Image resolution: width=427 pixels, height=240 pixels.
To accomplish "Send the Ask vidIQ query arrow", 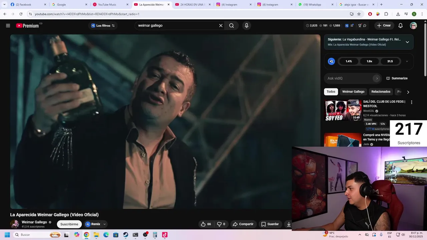I will [x=377, y=78].
